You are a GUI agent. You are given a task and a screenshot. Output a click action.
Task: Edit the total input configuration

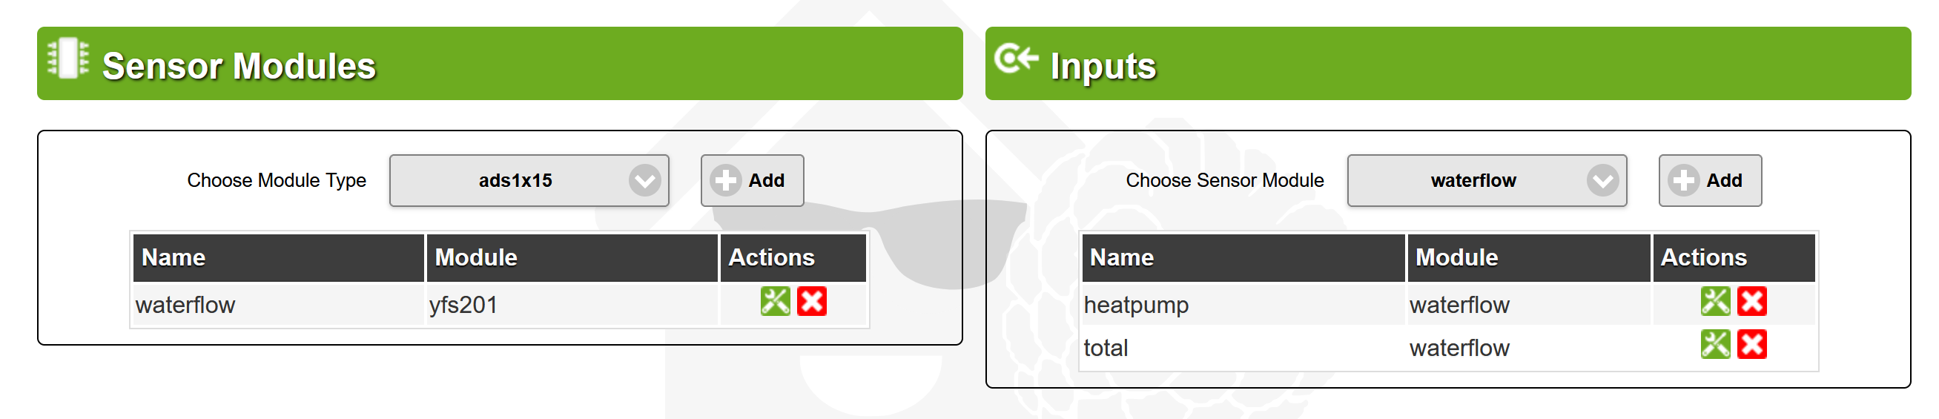[x=1714, y=346]
